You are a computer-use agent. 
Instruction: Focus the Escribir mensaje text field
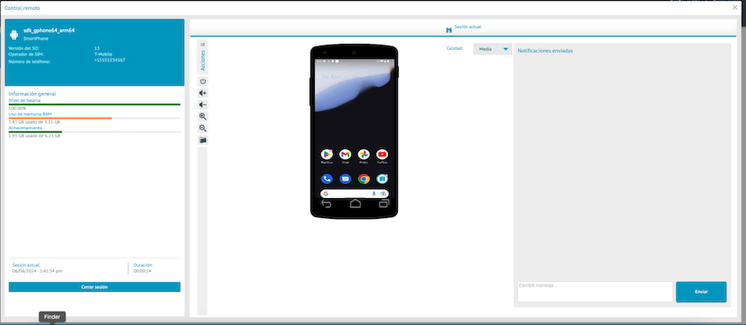tap(595, 291)
